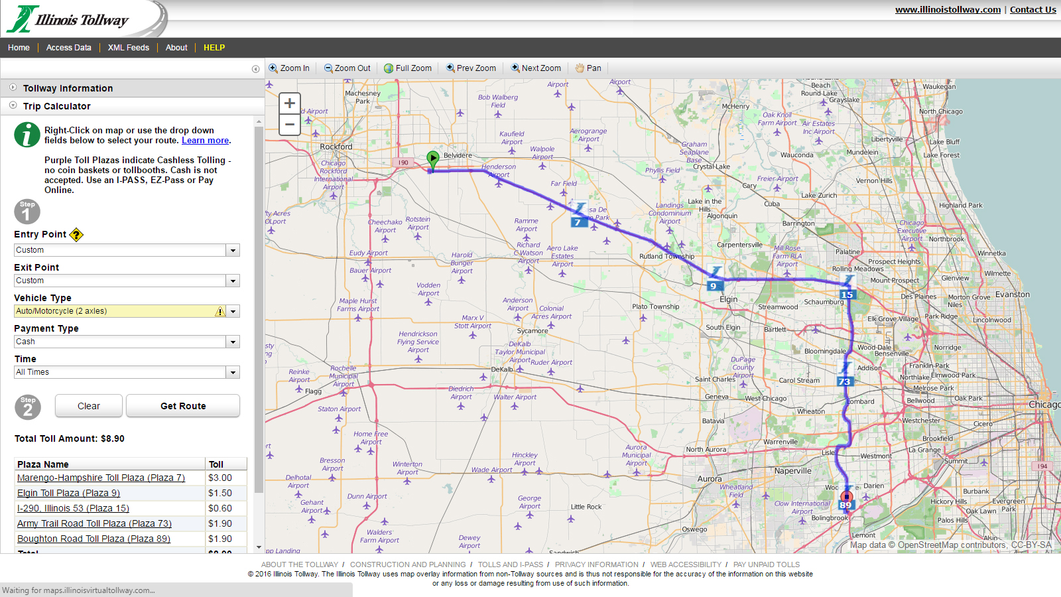This screenshot has height=597, width=1061.
Task: Click the sidebar vertical scrollbar
Action: point(259,305)
